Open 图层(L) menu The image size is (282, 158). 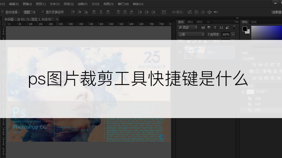coord(41,4)
